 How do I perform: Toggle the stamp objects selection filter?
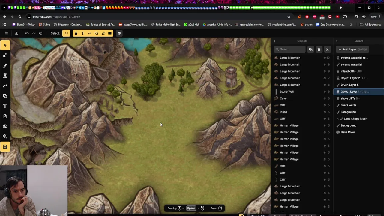point(76,33)
